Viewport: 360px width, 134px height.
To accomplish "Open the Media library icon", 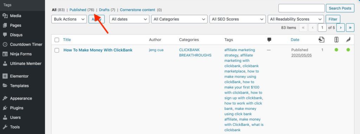I will (x=5, y=16).
